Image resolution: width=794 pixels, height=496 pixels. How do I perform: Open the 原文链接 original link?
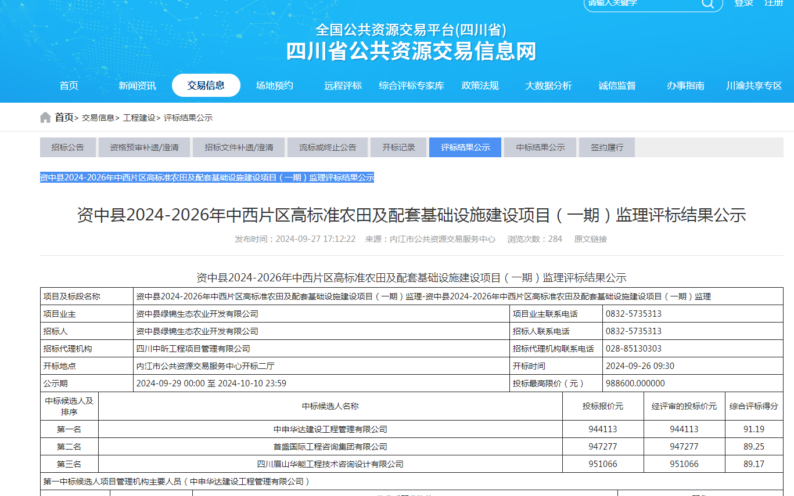click(590, 239)
